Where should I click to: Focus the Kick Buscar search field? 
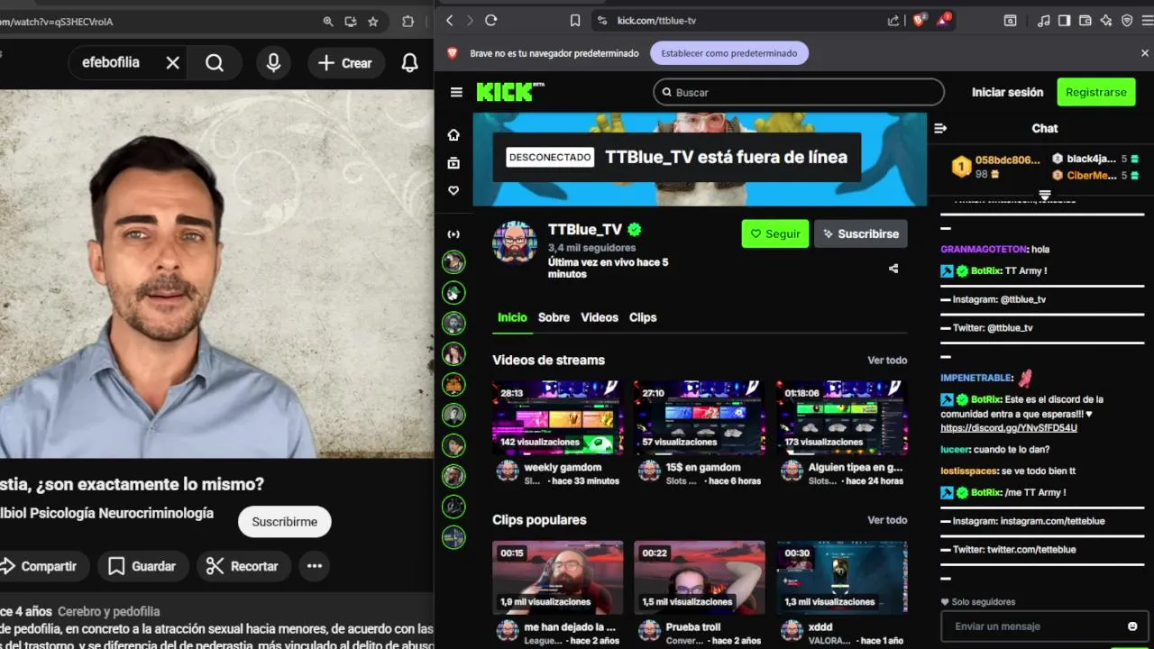[x=799, y=92]
